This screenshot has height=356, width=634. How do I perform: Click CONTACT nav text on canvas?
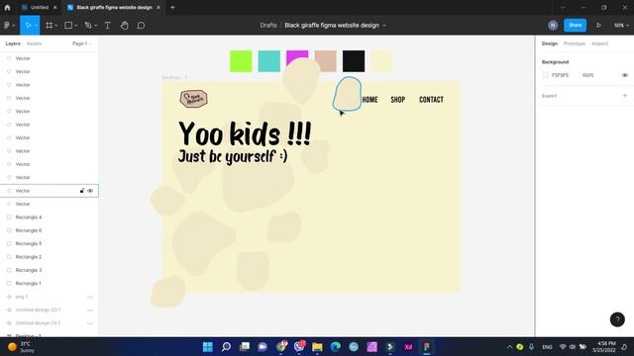point(431,99)
